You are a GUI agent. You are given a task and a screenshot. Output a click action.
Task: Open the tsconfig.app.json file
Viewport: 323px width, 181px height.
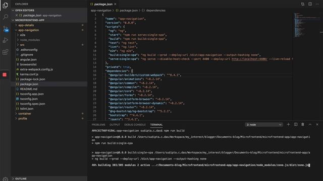[32, 94]
